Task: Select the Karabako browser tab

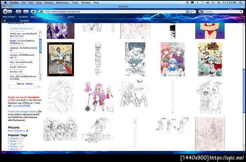Action: (x=23, y=21)
